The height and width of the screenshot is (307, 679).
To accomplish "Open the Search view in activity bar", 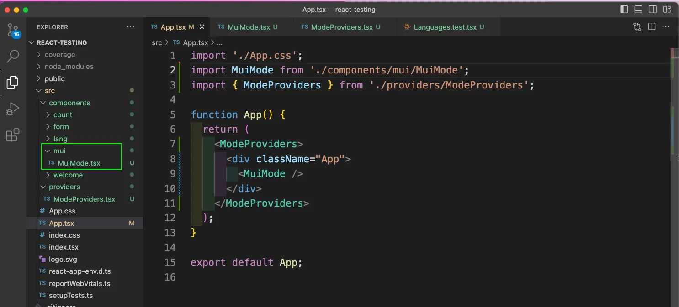I will 13,56.
